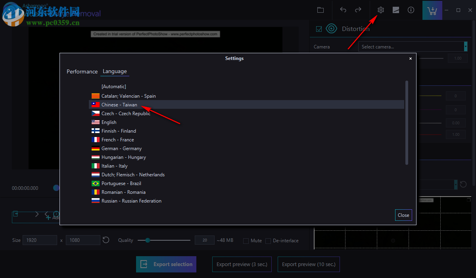Enable the Mute checkbox

click(x=246, y=241)
